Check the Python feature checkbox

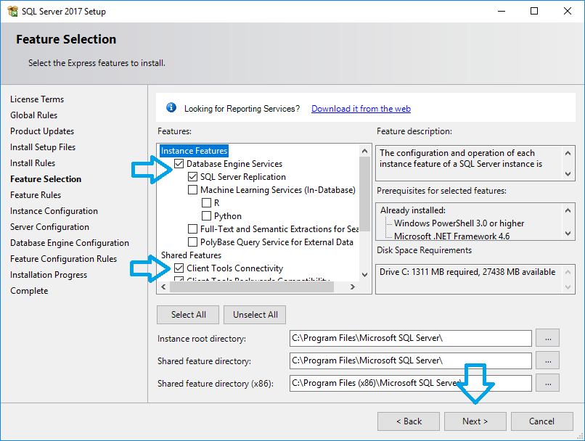[x=207, y=216]
